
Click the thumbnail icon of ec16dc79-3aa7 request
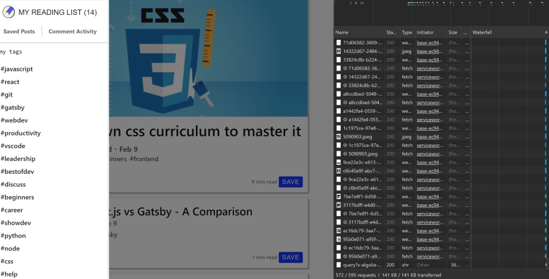pos(338,231)
